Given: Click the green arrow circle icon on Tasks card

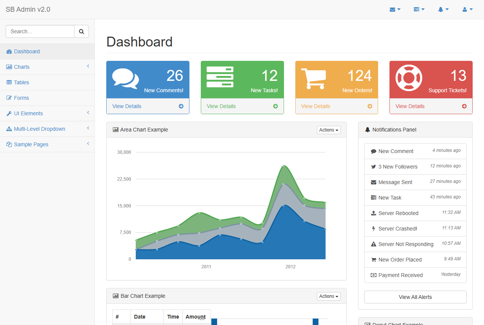Looking at the screenshot, I should [x=276, y=106].
